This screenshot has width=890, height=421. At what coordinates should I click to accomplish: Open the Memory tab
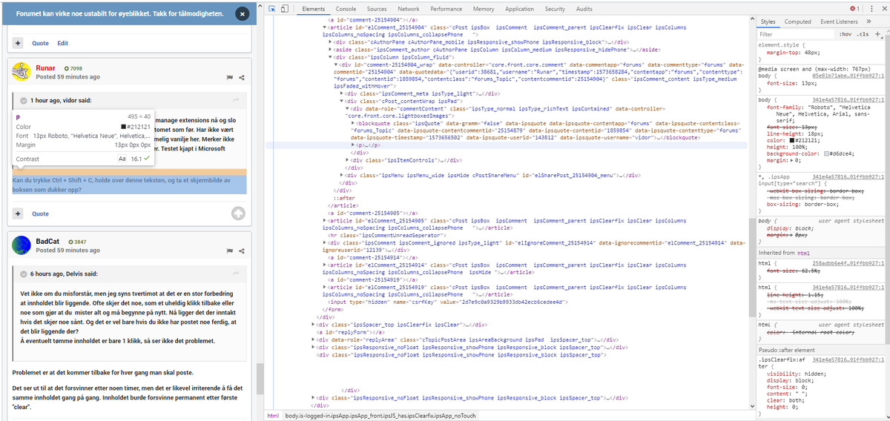tap(484, 9)
